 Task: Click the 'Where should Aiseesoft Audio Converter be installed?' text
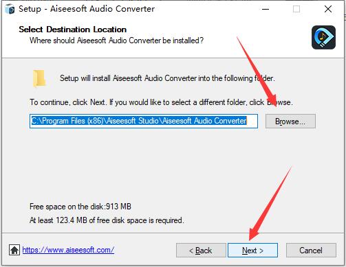click(116, 40)
